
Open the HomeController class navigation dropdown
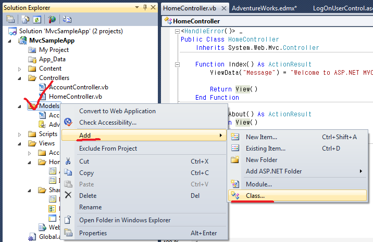[x=268, y=21]
